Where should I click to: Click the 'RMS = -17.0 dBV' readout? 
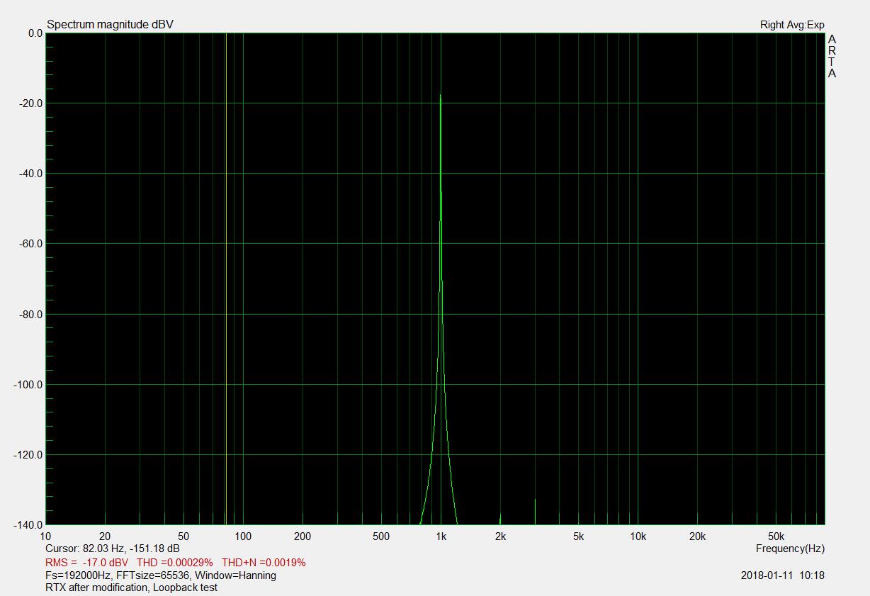tap(87, 562)
